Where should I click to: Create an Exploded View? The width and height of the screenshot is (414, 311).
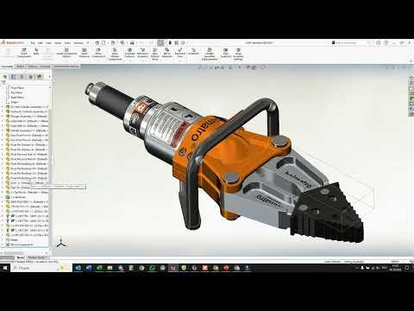(x=180, y=53)
